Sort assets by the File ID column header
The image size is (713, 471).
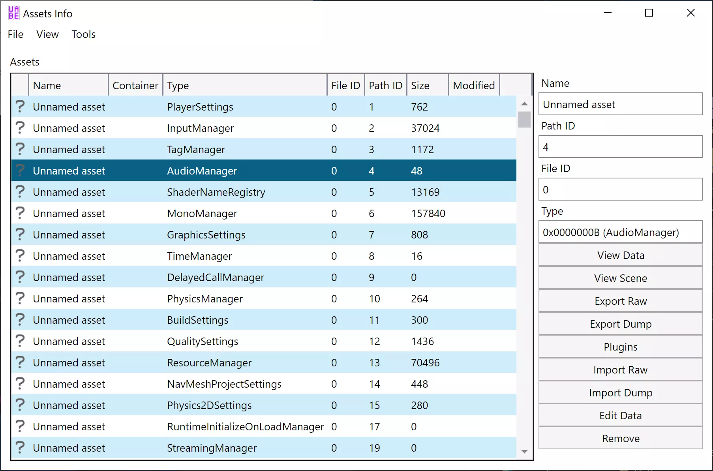click(x=346, y=85)
